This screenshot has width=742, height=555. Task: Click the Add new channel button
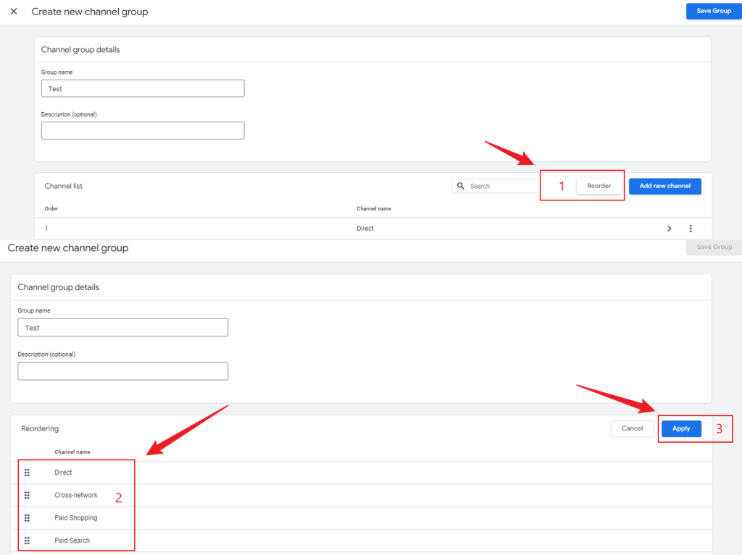[664, 186]
